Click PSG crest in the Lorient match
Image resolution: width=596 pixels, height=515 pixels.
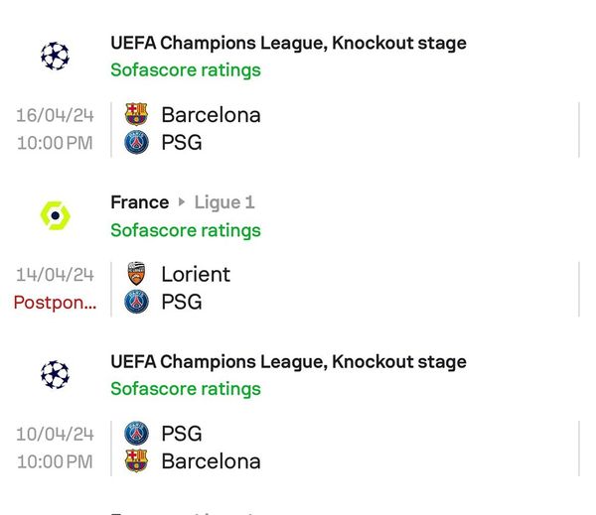136,302
